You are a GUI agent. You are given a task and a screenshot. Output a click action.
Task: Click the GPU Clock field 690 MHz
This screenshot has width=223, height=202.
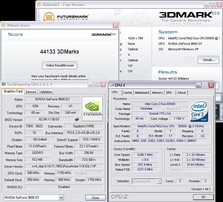[x=33, y=173]
